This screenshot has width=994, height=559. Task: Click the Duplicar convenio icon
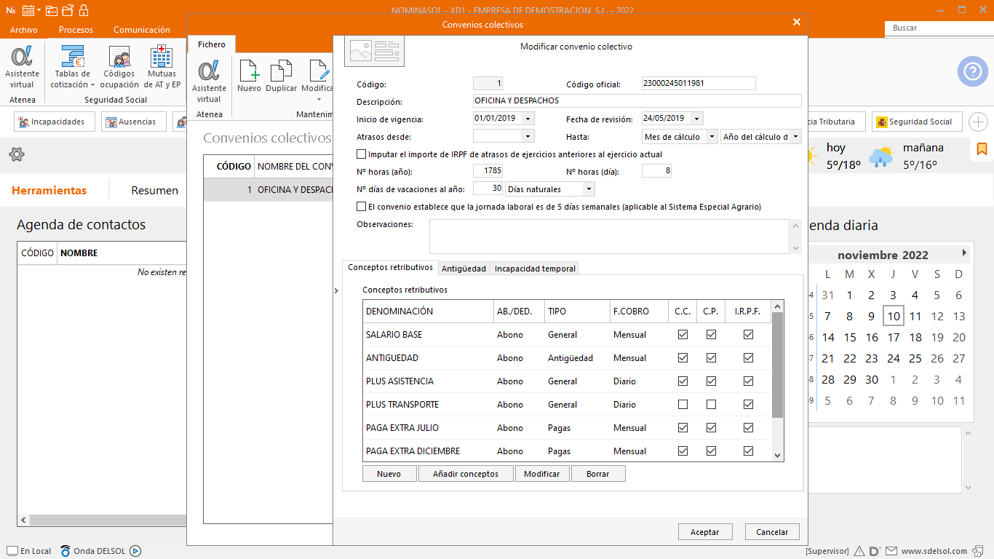281,71
